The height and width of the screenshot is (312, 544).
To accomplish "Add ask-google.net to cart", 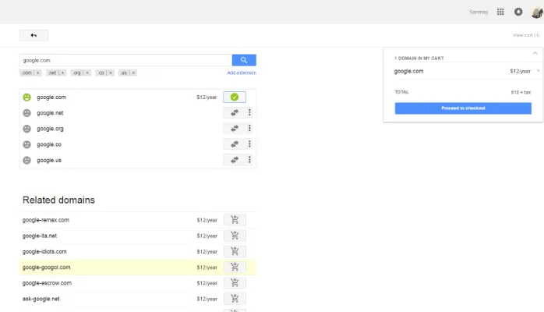I will click(234, 299).
